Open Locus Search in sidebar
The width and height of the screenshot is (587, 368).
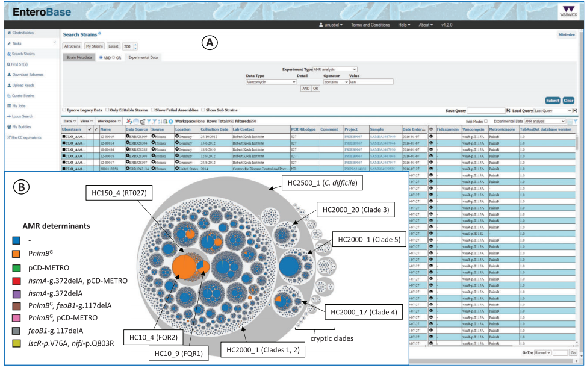click(20, 116)
